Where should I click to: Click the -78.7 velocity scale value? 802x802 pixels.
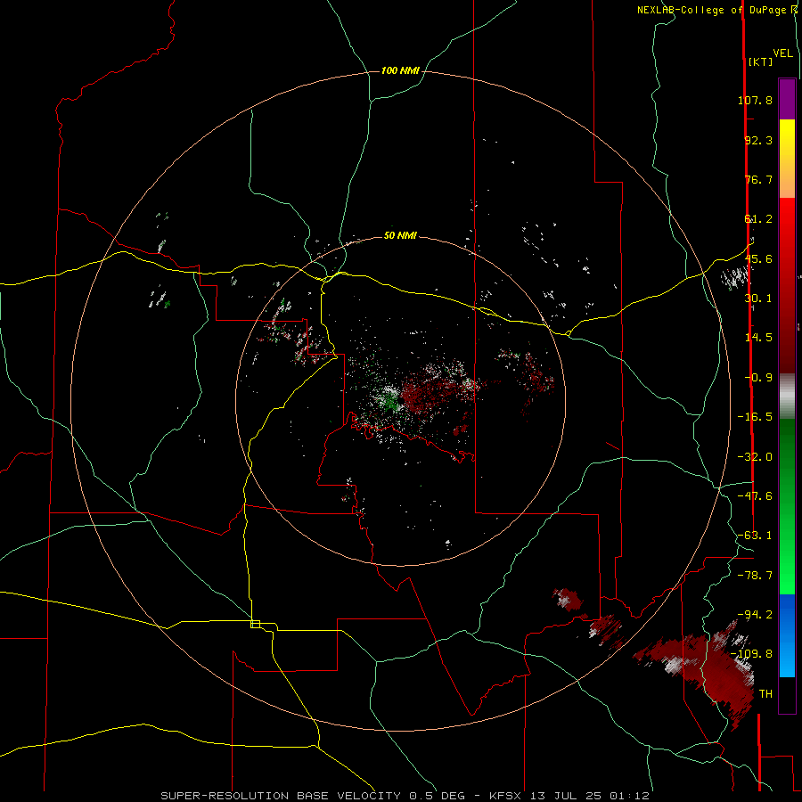[755, 576]
